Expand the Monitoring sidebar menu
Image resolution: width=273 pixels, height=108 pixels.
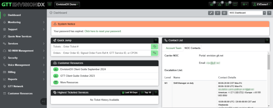(x=23, y=22)
